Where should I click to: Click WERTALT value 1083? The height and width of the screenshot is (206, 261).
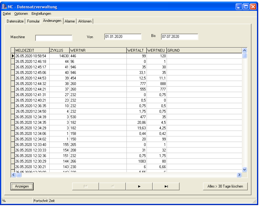(137, 161)
